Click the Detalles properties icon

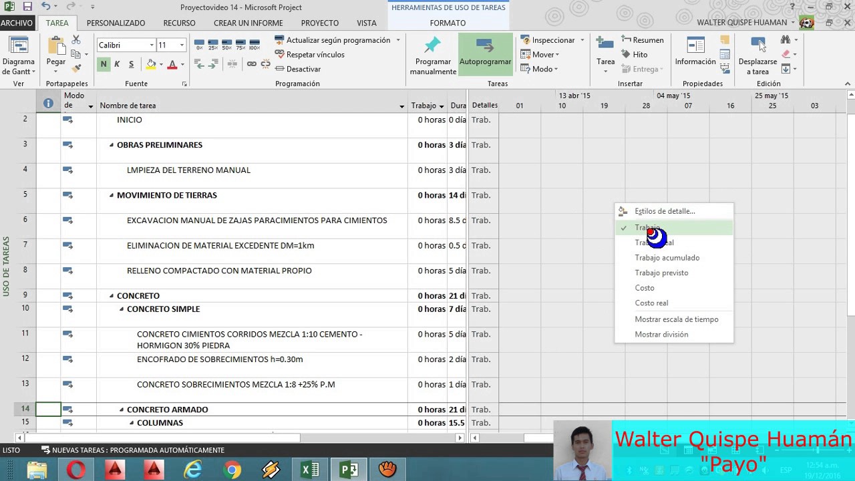pyautogui.click(x=725, y=55)
